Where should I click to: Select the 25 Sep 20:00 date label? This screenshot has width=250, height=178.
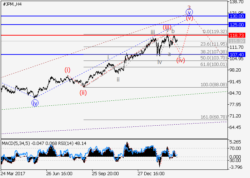[x=105, y=173]
